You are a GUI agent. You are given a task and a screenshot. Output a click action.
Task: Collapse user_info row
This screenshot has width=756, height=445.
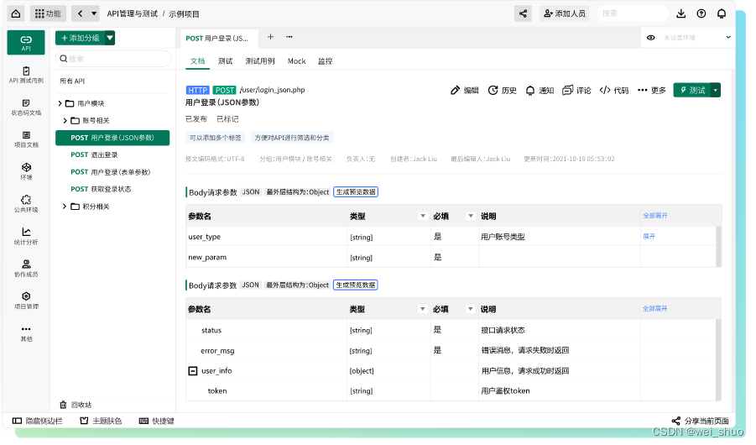click(193, 371)
